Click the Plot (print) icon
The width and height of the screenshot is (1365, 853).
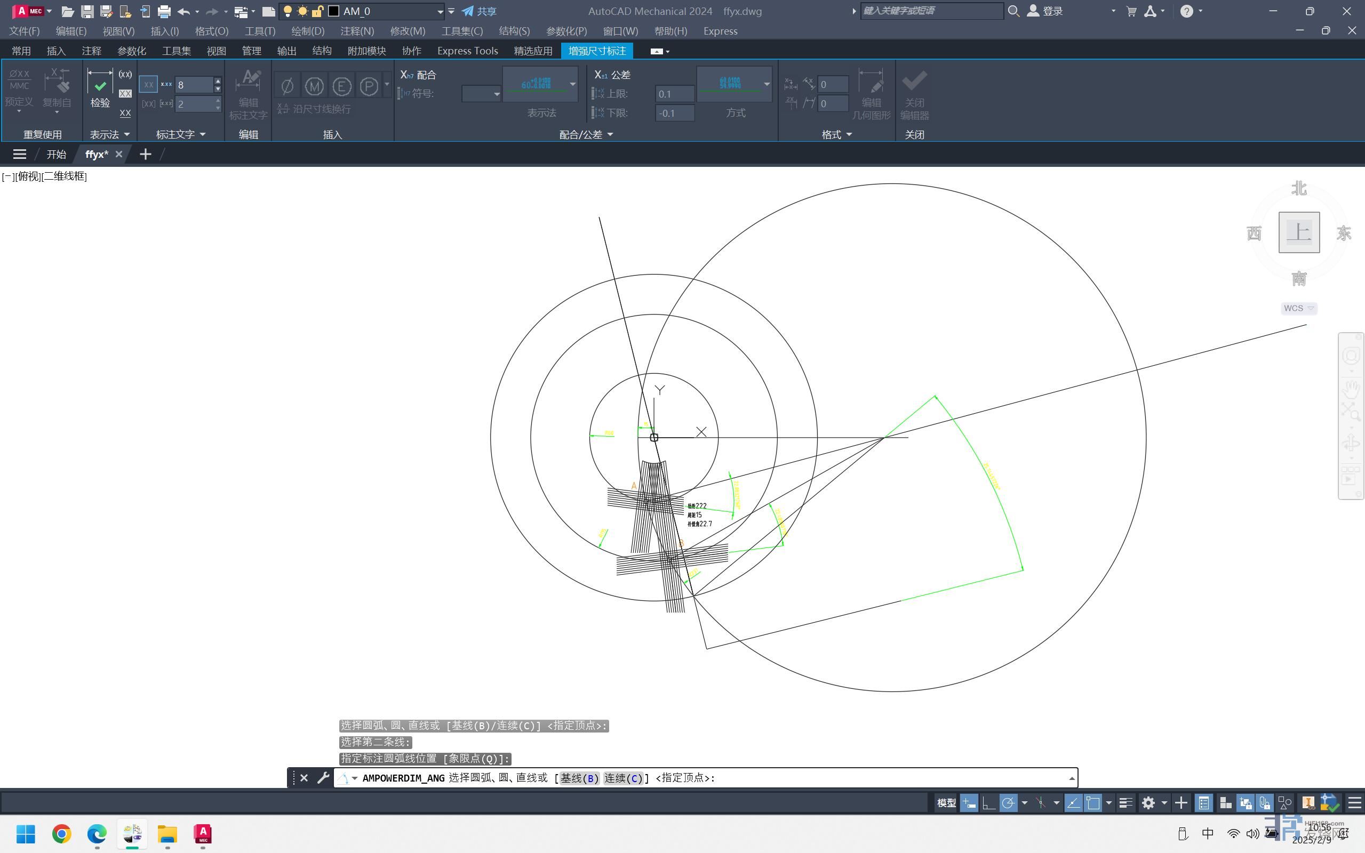pyautogui.click(x=164, y=11)
